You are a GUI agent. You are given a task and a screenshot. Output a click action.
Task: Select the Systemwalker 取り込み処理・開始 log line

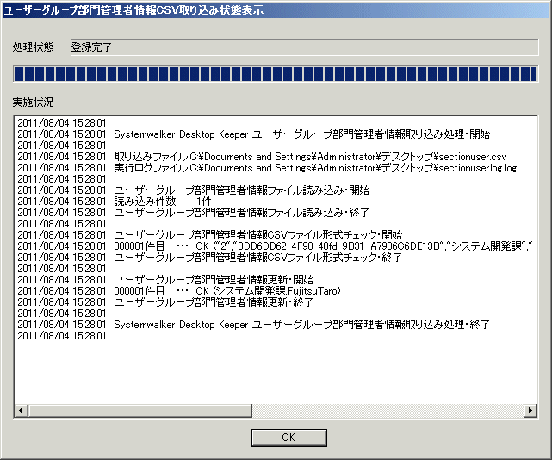pos(301,134)
